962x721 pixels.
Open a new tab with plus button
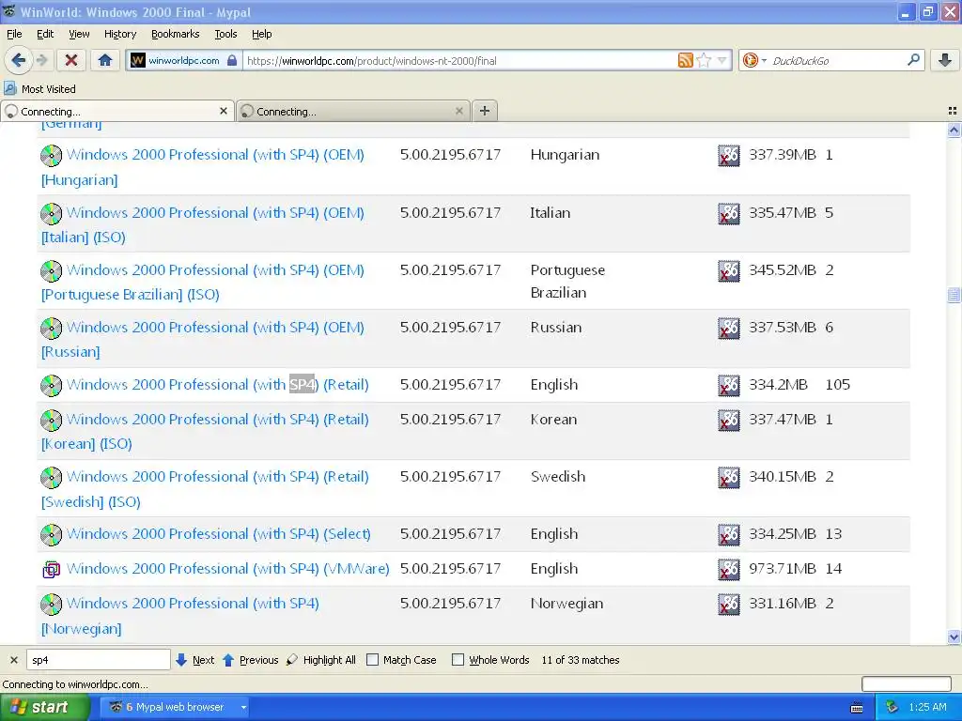point(484,111)
